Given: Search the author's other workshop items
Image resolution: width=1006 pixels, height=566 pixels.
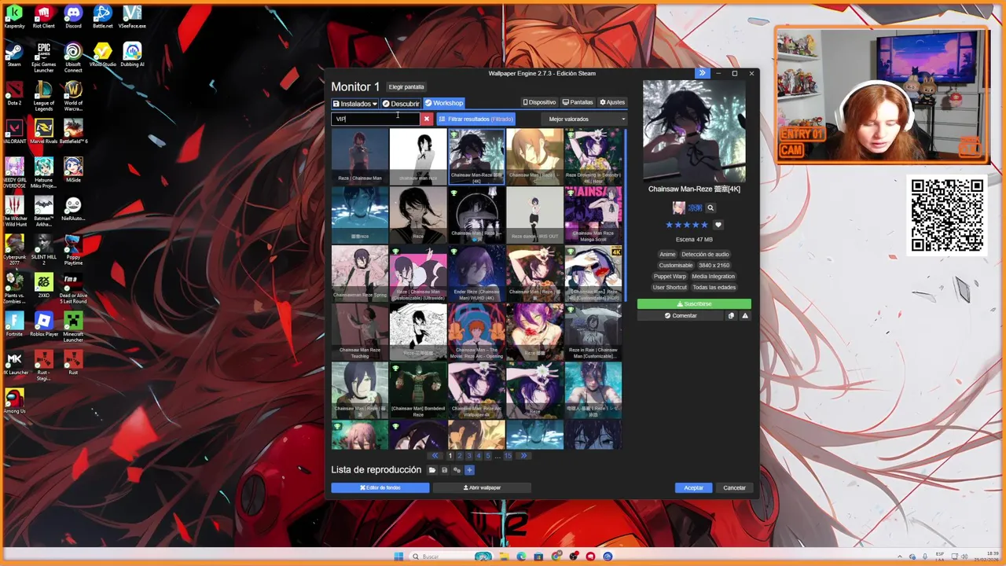Looking at the screenshot, I should point(710,208).
